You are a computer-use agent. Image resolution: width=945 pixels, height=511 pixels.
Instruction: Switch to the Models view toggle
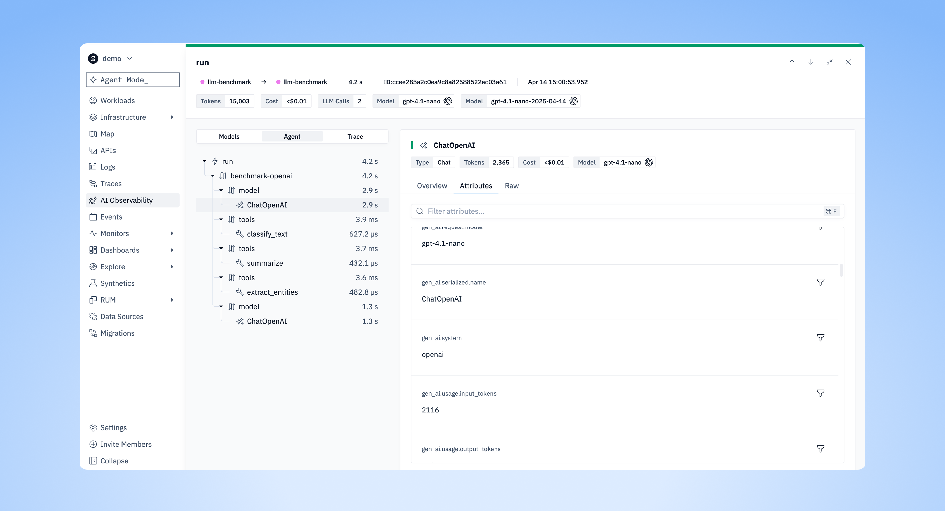pyautogui.click(x=229, y=136)
